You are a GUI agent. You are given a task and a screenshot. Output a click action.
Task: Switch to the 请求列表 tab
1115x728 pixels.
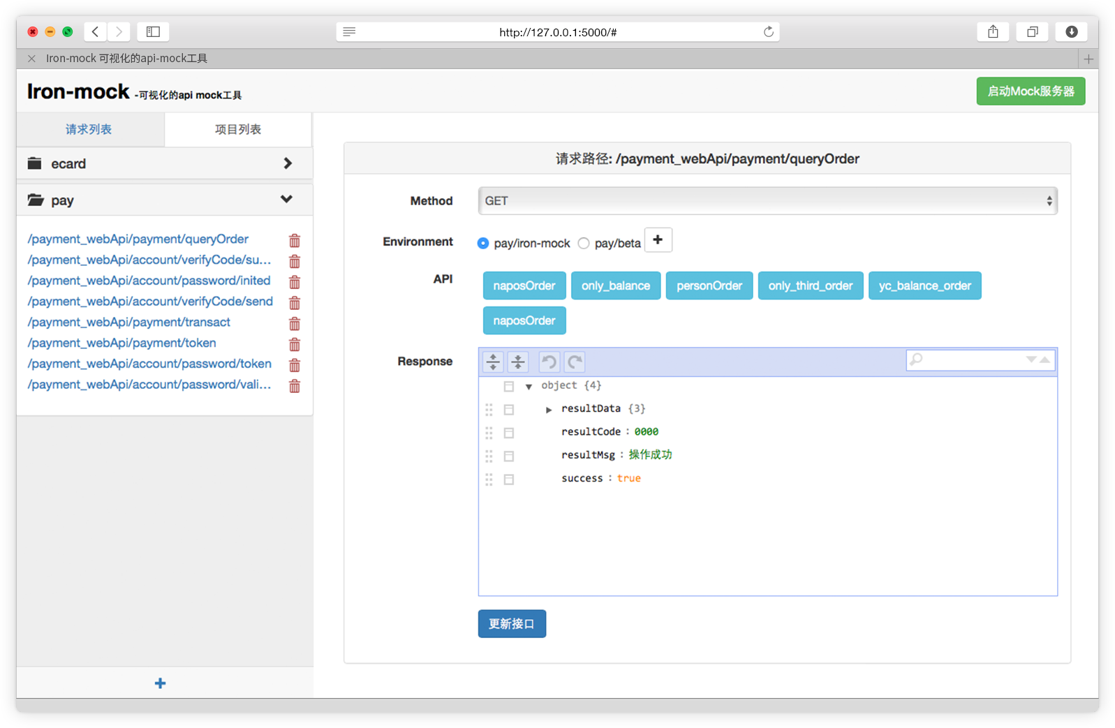pos(89,129)
